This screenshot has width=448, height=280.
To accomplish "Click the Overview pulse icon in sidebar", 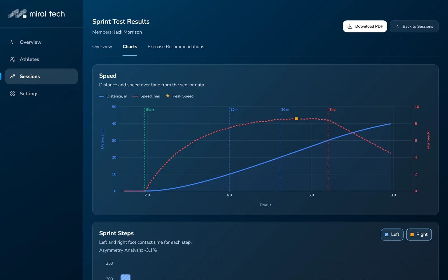I will point(12,42).
